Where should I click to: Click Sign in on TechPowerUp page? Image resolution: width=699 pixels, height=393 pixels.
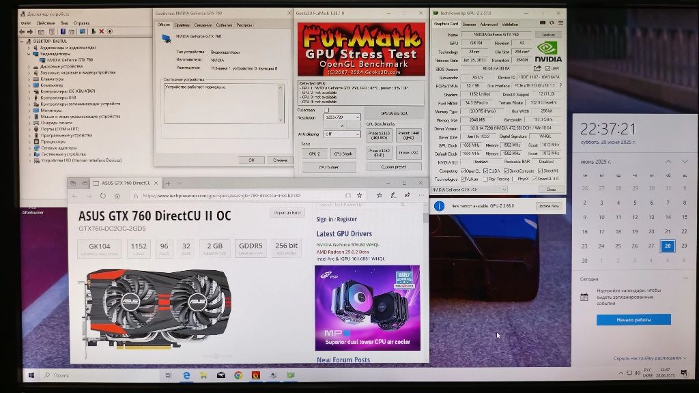324,219
